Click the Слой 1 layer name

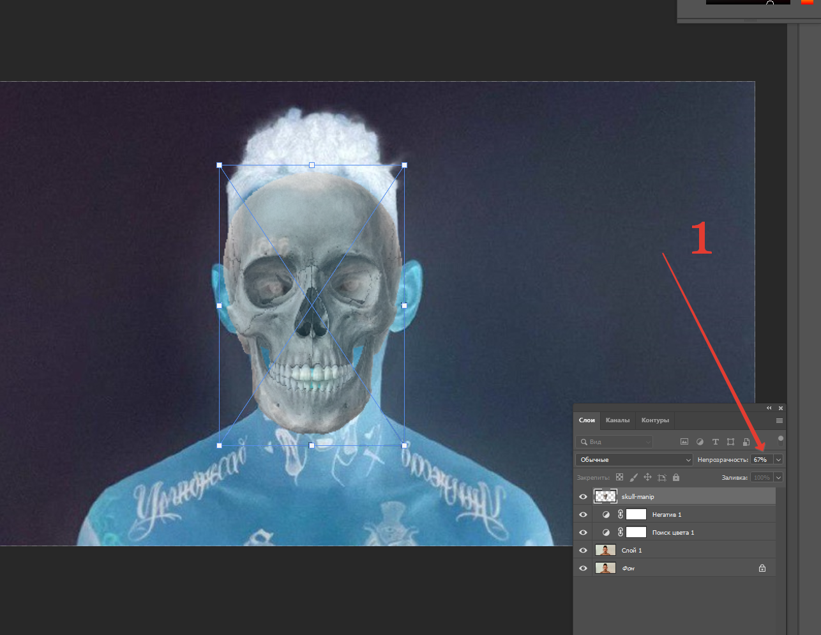pos(631,551)
